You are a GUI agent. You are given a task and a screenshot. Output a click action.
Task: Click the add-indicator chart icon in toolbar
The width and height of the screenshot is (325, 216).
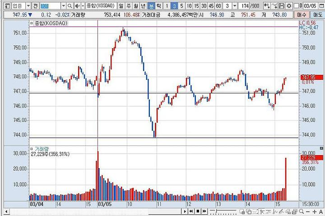[267, 6]
